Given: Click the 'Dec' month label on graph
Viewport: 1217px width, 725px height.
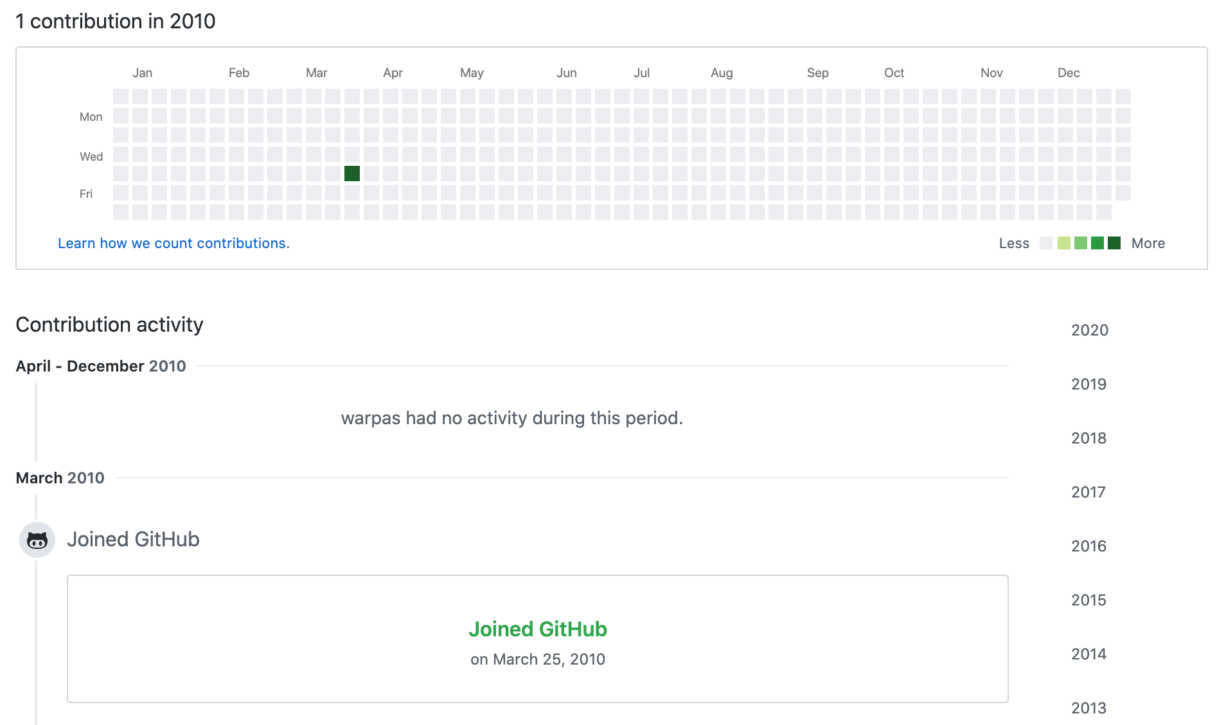Looking at the screenshot, I should coord(1069,73).
